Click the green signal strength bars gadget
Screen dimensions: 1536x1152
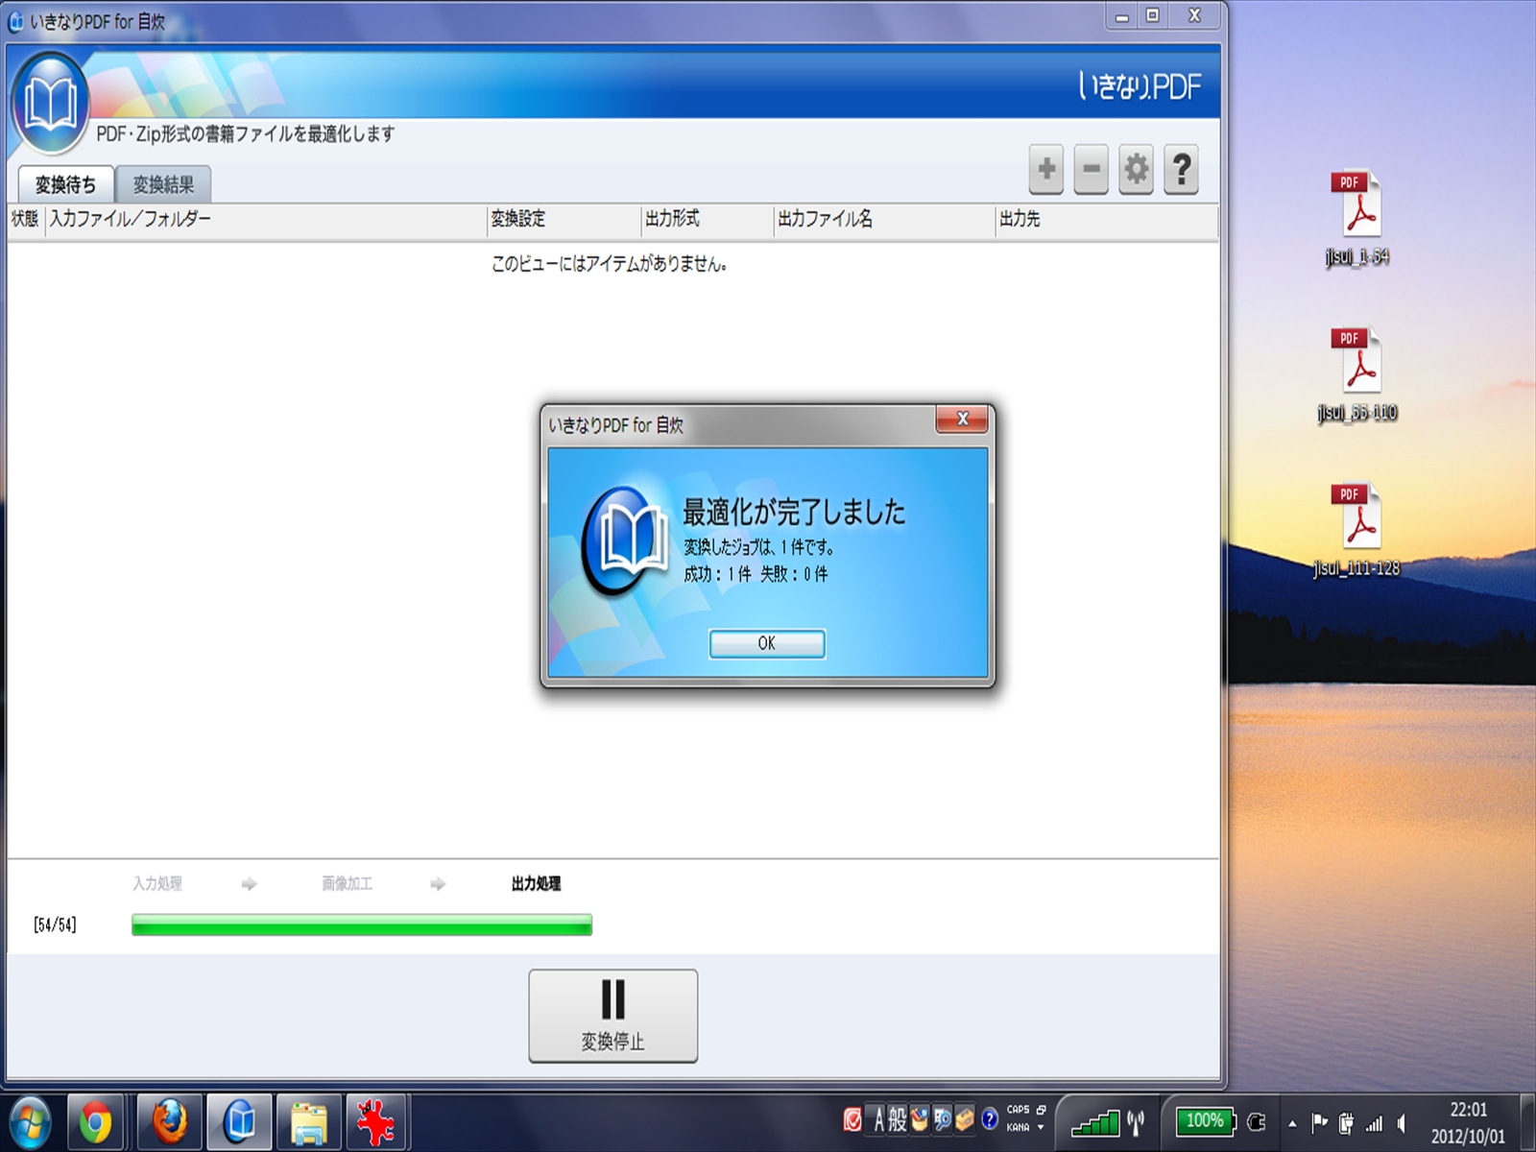[x=1095, y=1122]
